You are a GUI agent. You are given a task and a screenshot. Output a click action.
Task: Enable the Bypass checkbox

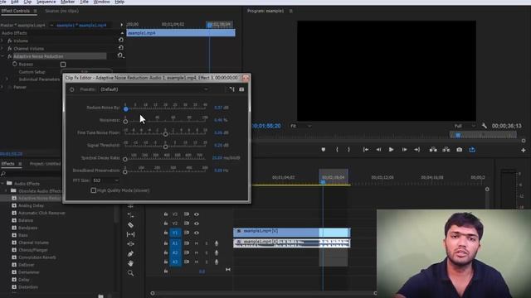point(63,65)
